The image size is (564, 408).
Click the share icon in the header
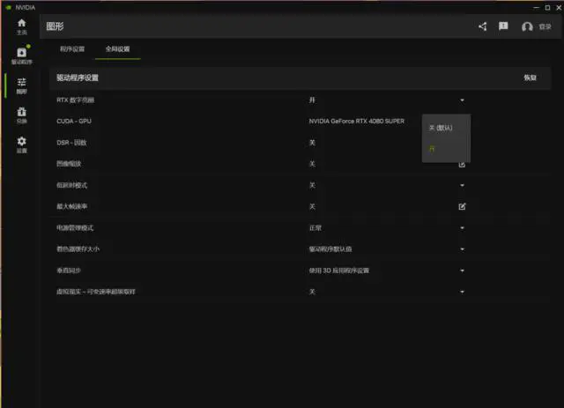click(483, 26)
